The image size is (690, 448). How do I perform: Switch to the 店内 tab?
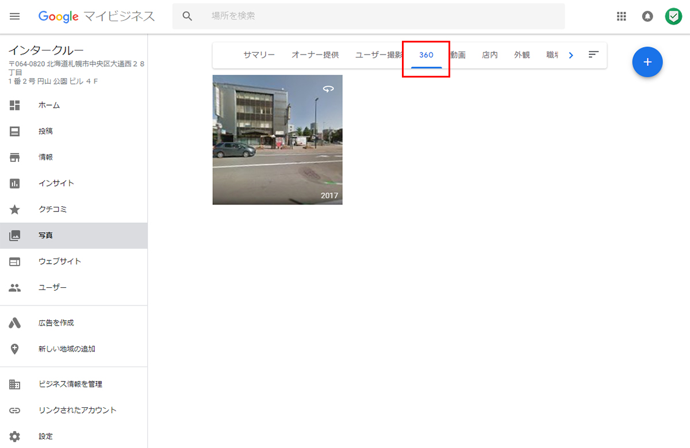click(x=490, y=55)
